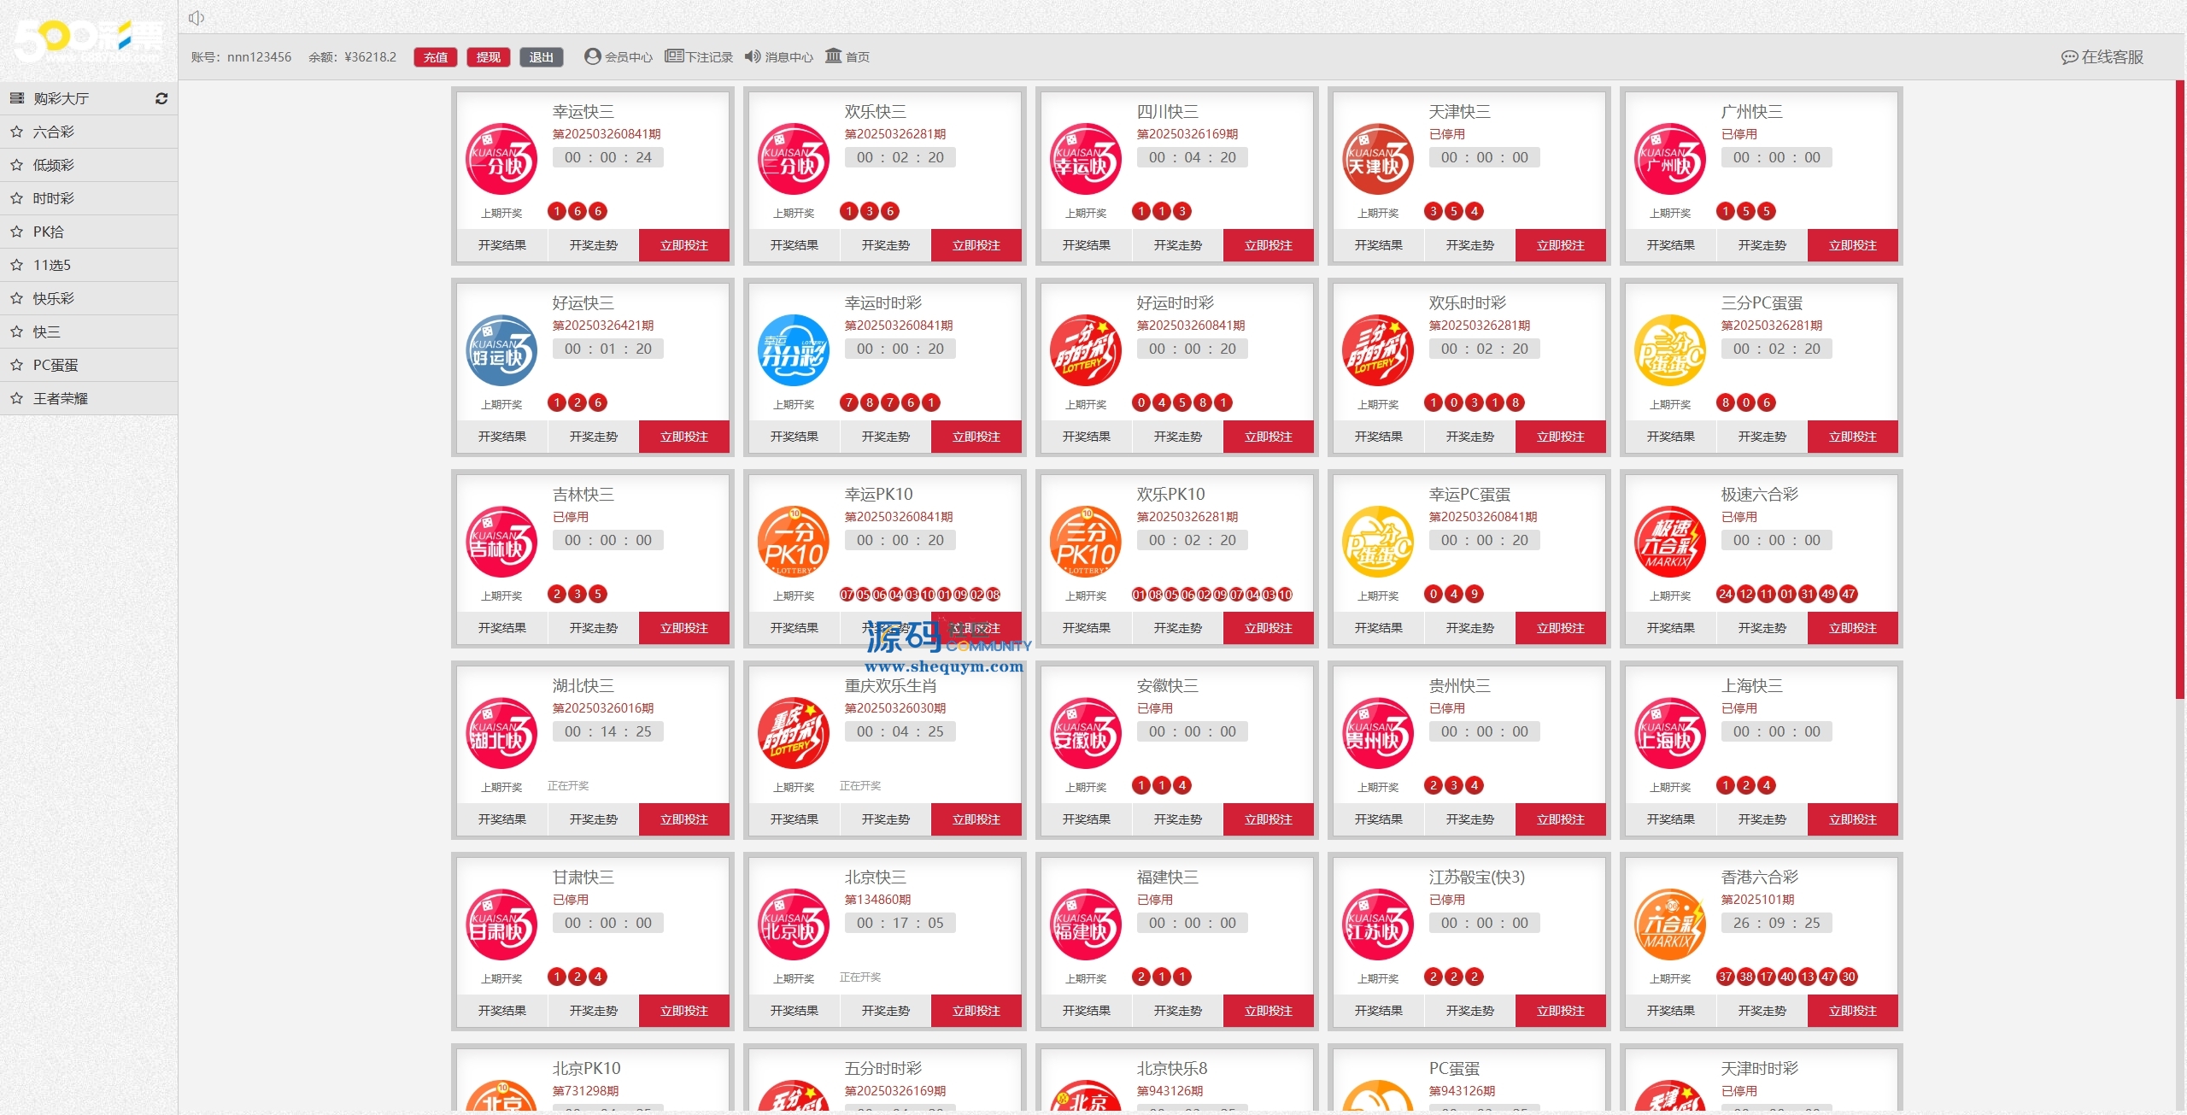Click 立即投注 on 欢乐快三 card
The height and width of the screenshot is (1115, 2187).
click(976, 245)
